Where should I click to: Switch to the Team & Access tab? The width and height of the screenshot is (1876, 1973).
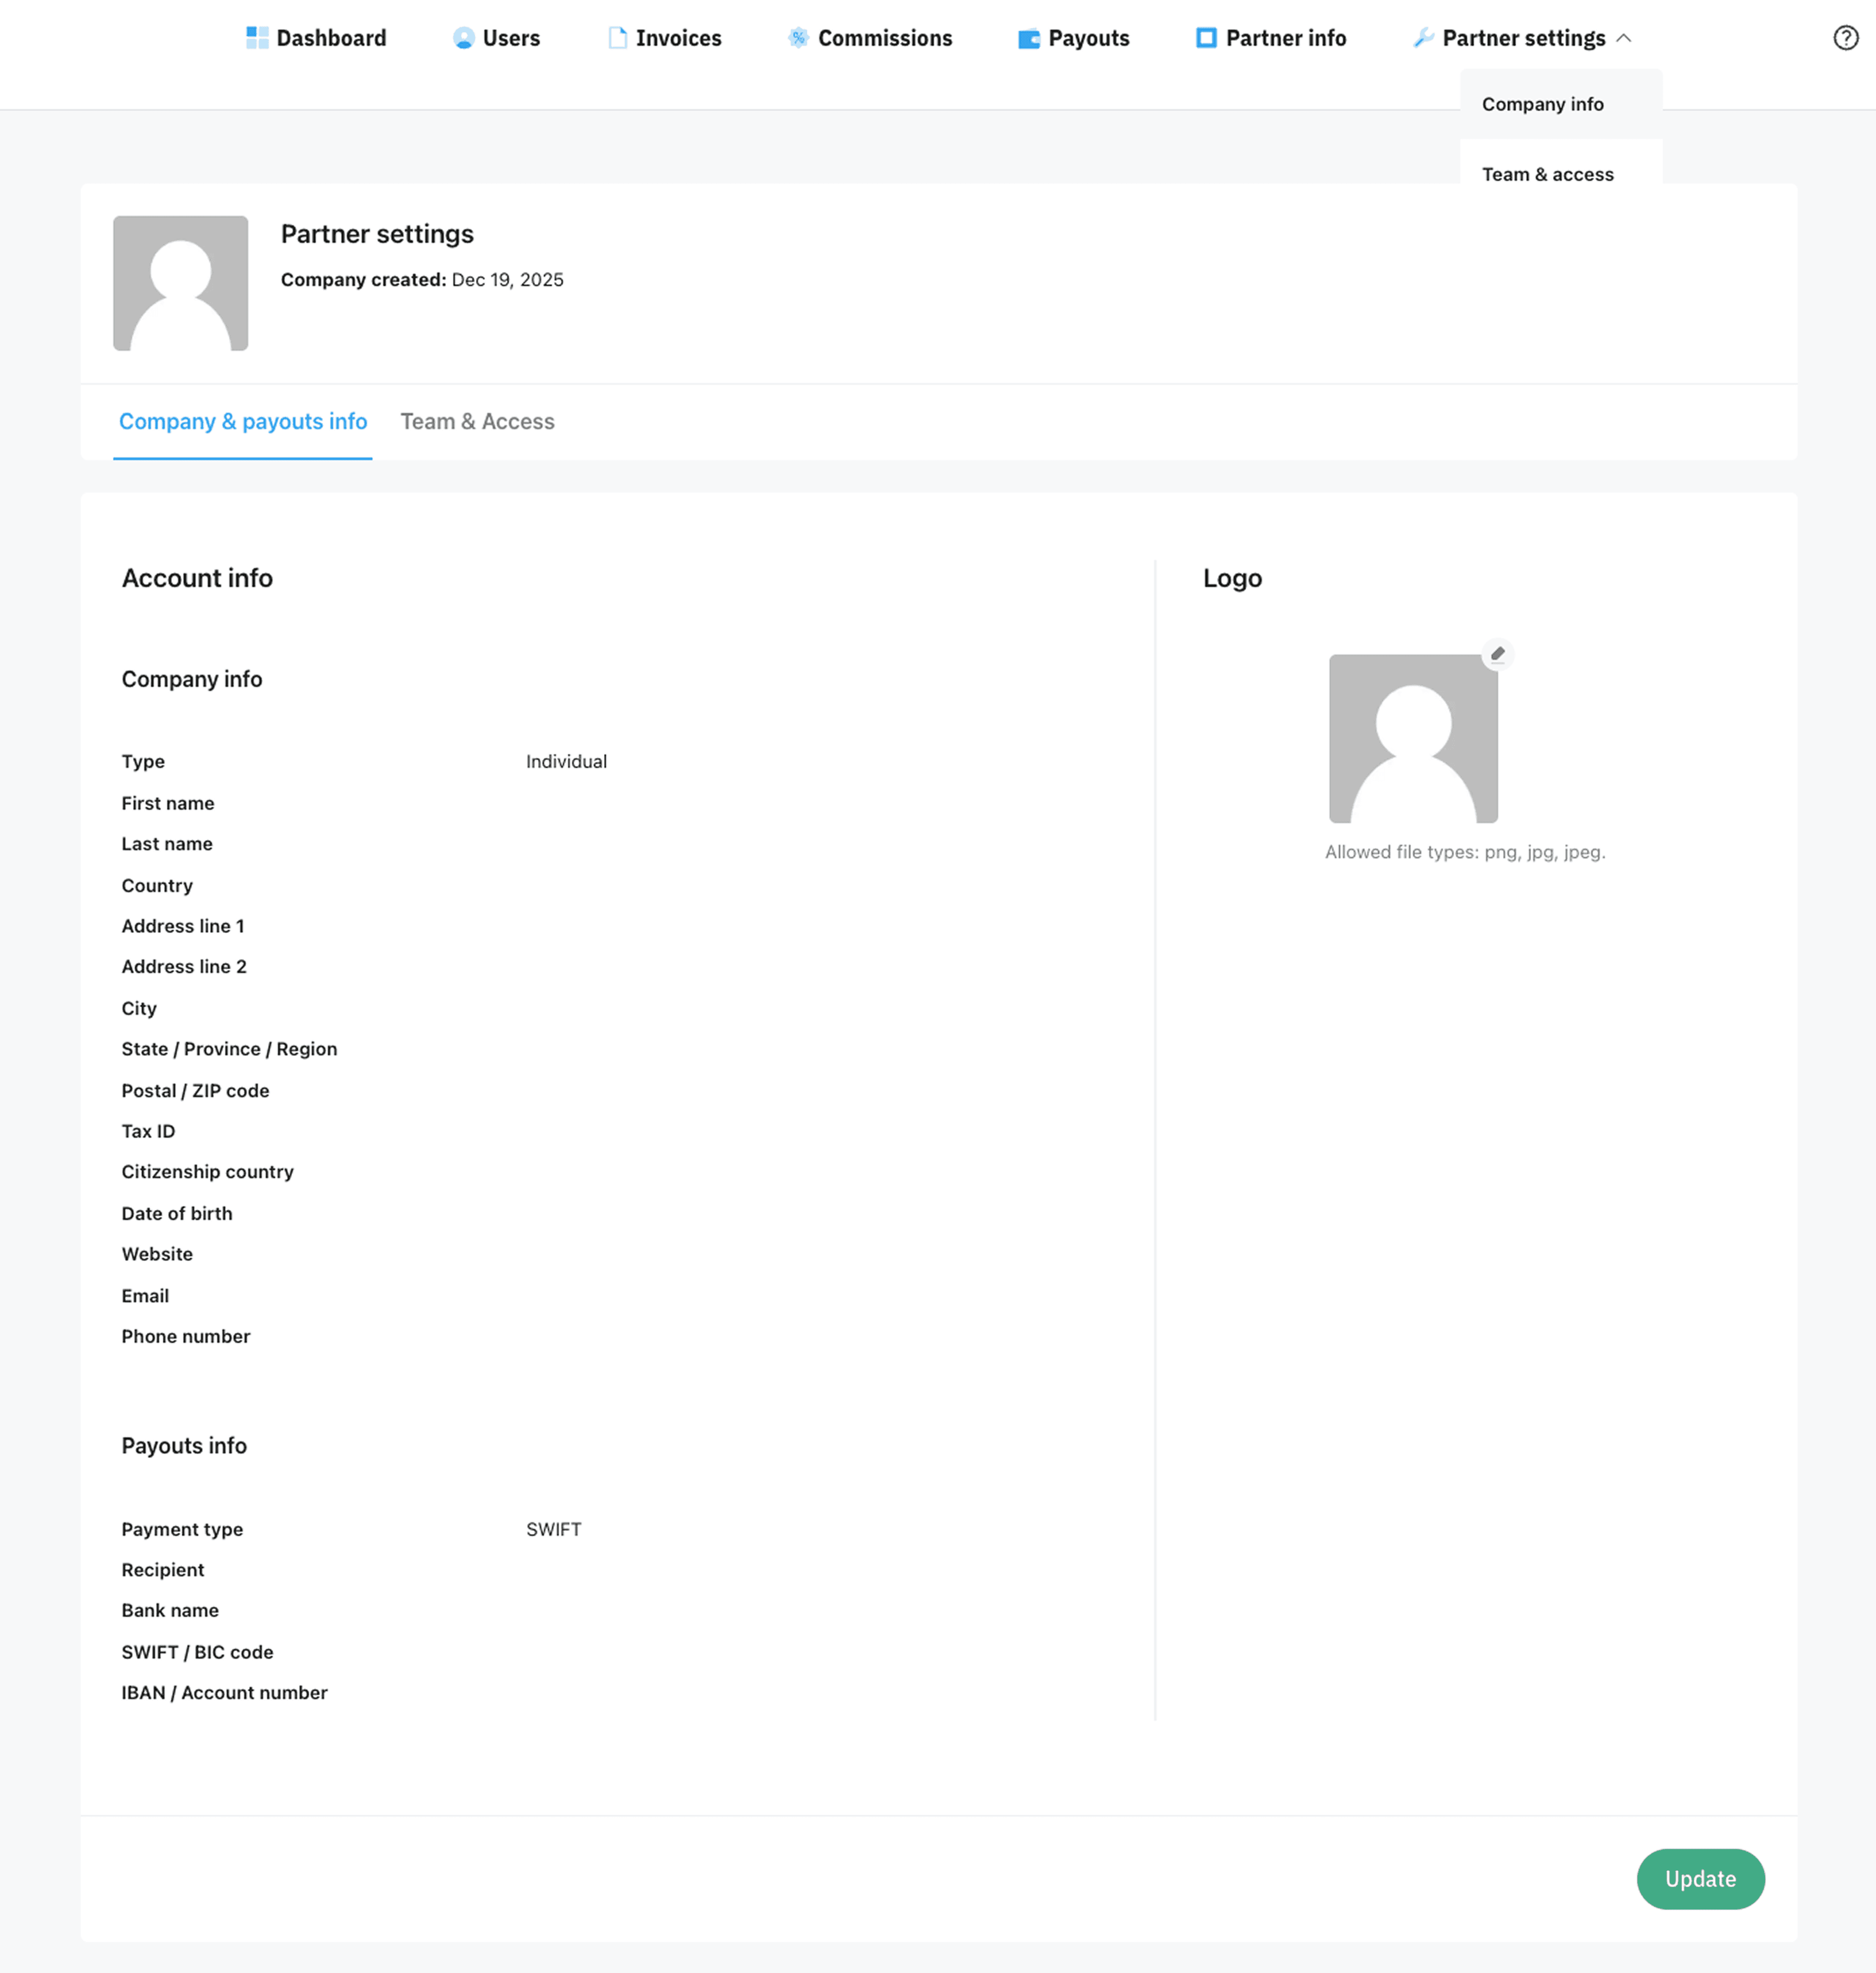(x=477, y=421)
